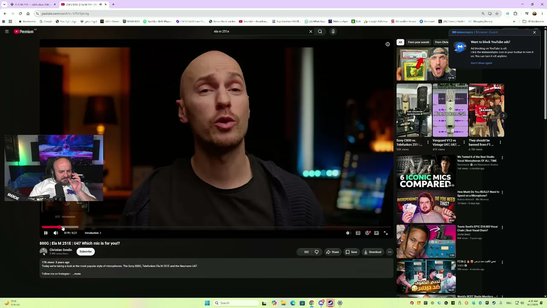Dislike this video
Image resolution: width=547 pixels, height=308 pixels.
pyautogui.click(x=317, y=252)
